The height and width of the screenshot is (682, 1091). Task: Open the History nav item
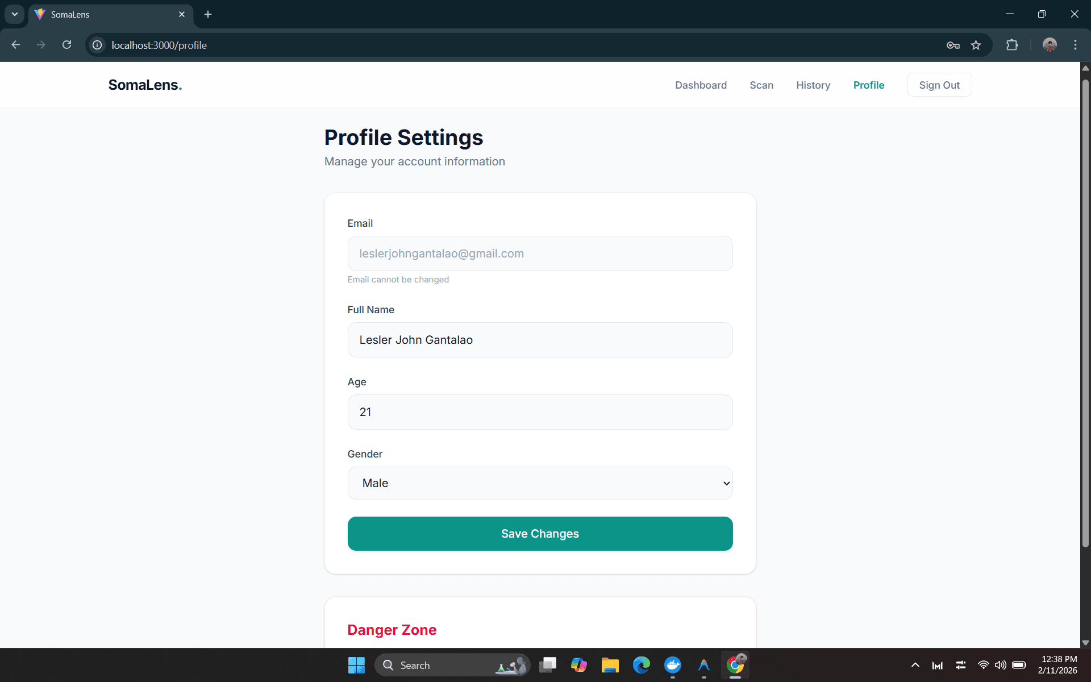pyautogui.click(x=813, y=85)
